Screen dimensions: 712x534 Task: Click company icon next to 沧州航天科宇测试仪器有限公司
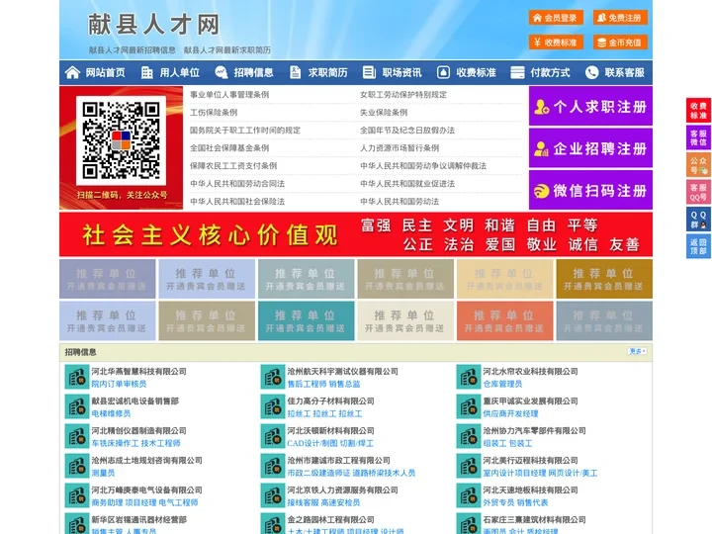(273, 377)
